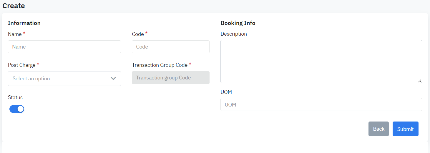430x153 pixels.
Task: Click inside the Description text area
Action: click(321, 61)
